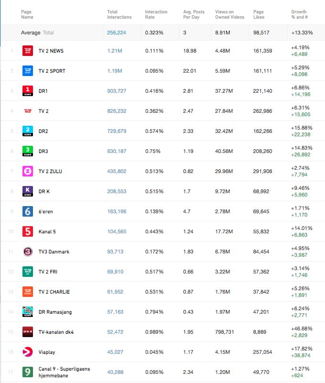Click the DR Ramasjang page name
The width and height of the screenshot is (325, 383).
(x=55, y=312)
